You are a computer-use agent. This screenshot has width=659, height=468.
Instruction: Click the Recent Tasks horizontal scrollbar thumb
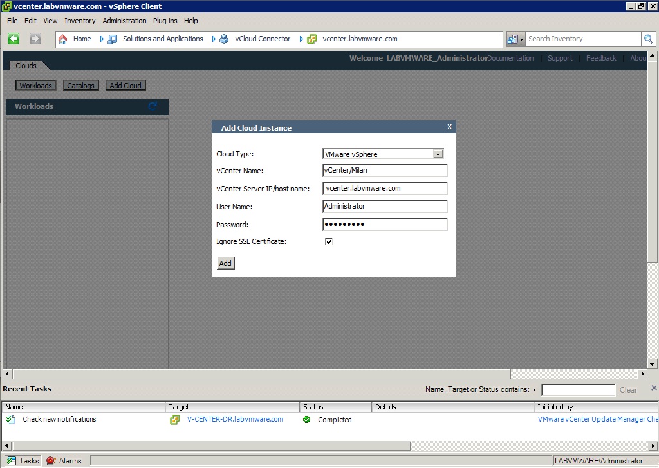coord(211,445)
